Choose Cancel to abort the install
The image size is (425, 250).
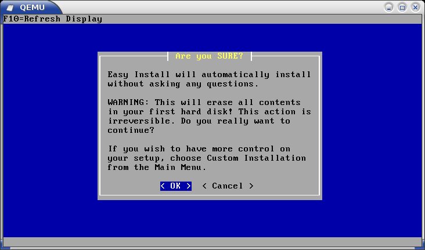[228, 186]
